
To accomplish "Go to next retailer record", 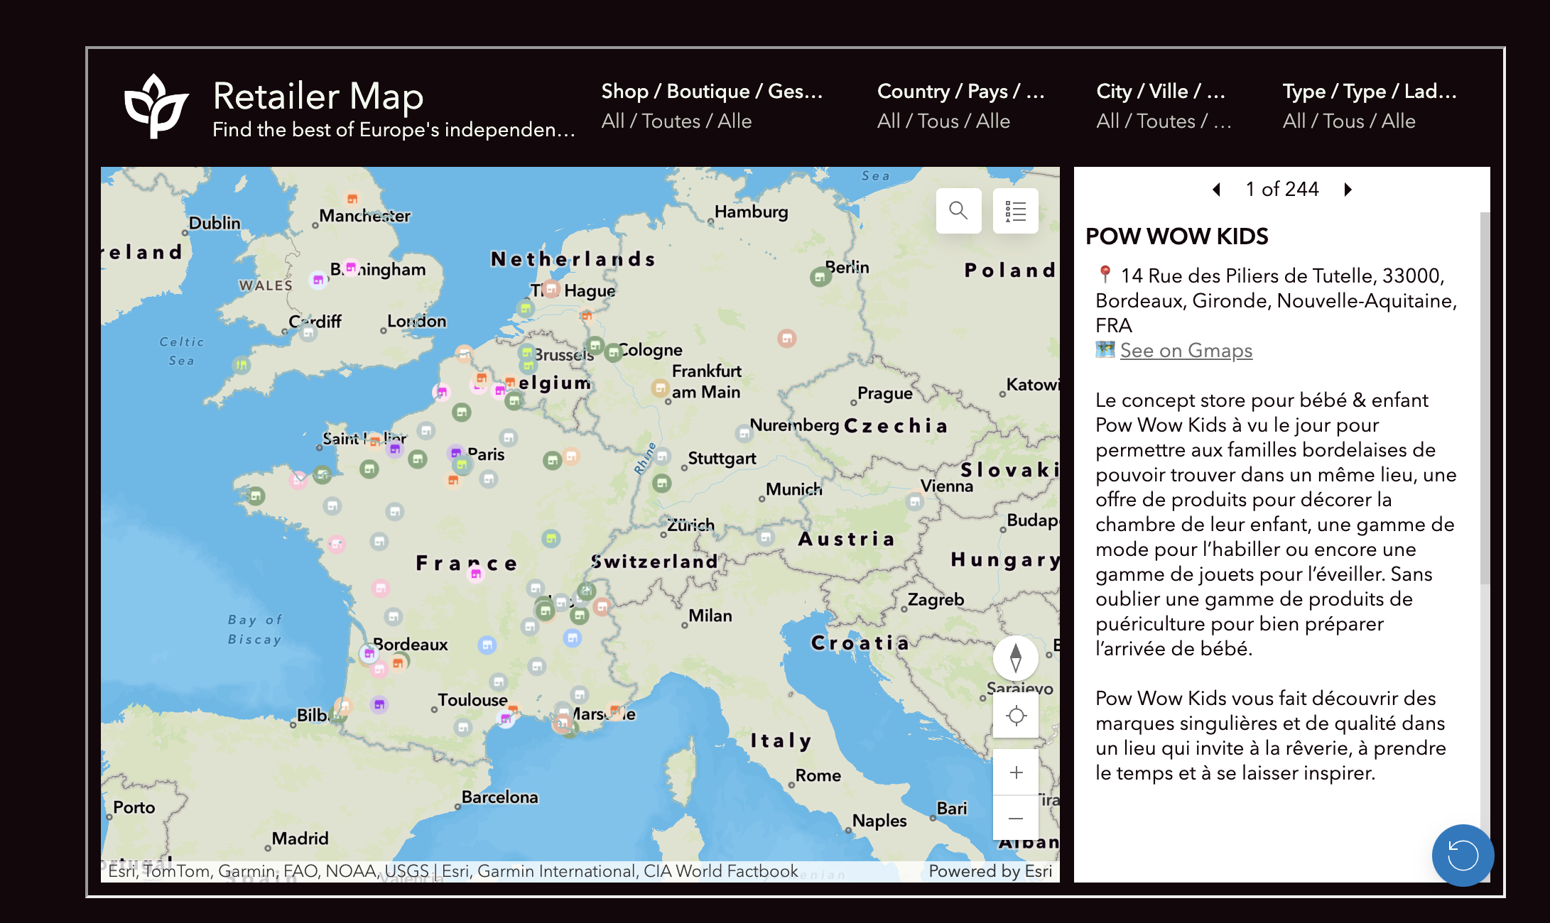I will [x=1348, y=189].
